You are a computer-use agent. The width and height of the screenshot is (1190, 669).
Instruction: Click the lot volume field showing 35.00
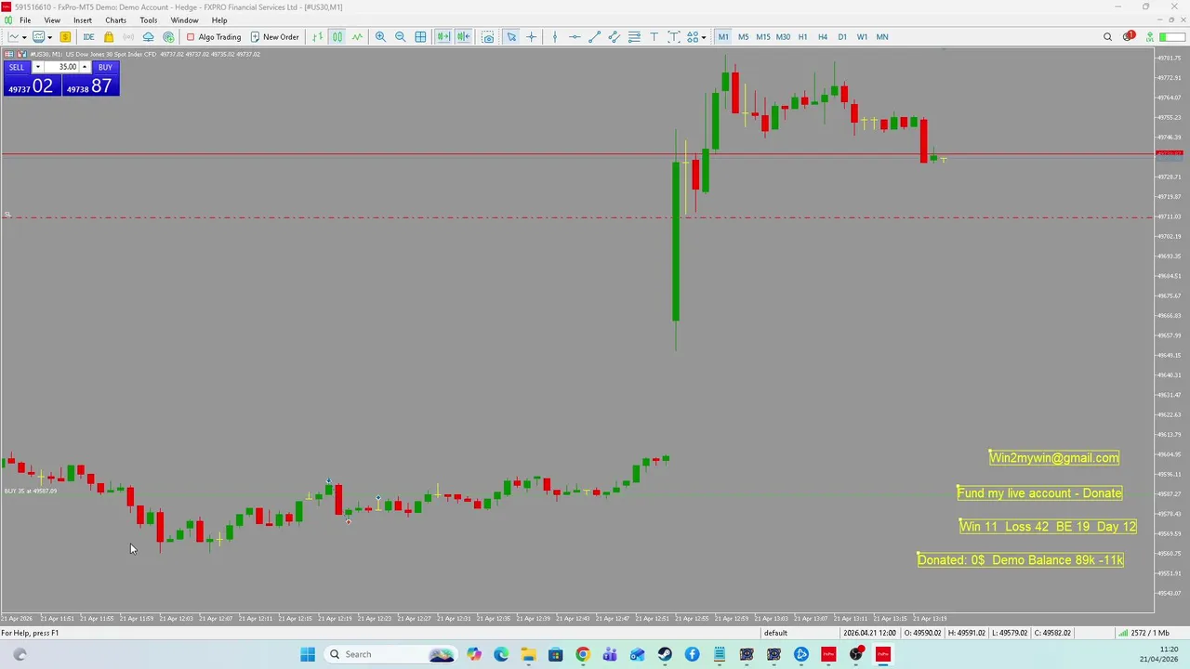coord(61,67)
